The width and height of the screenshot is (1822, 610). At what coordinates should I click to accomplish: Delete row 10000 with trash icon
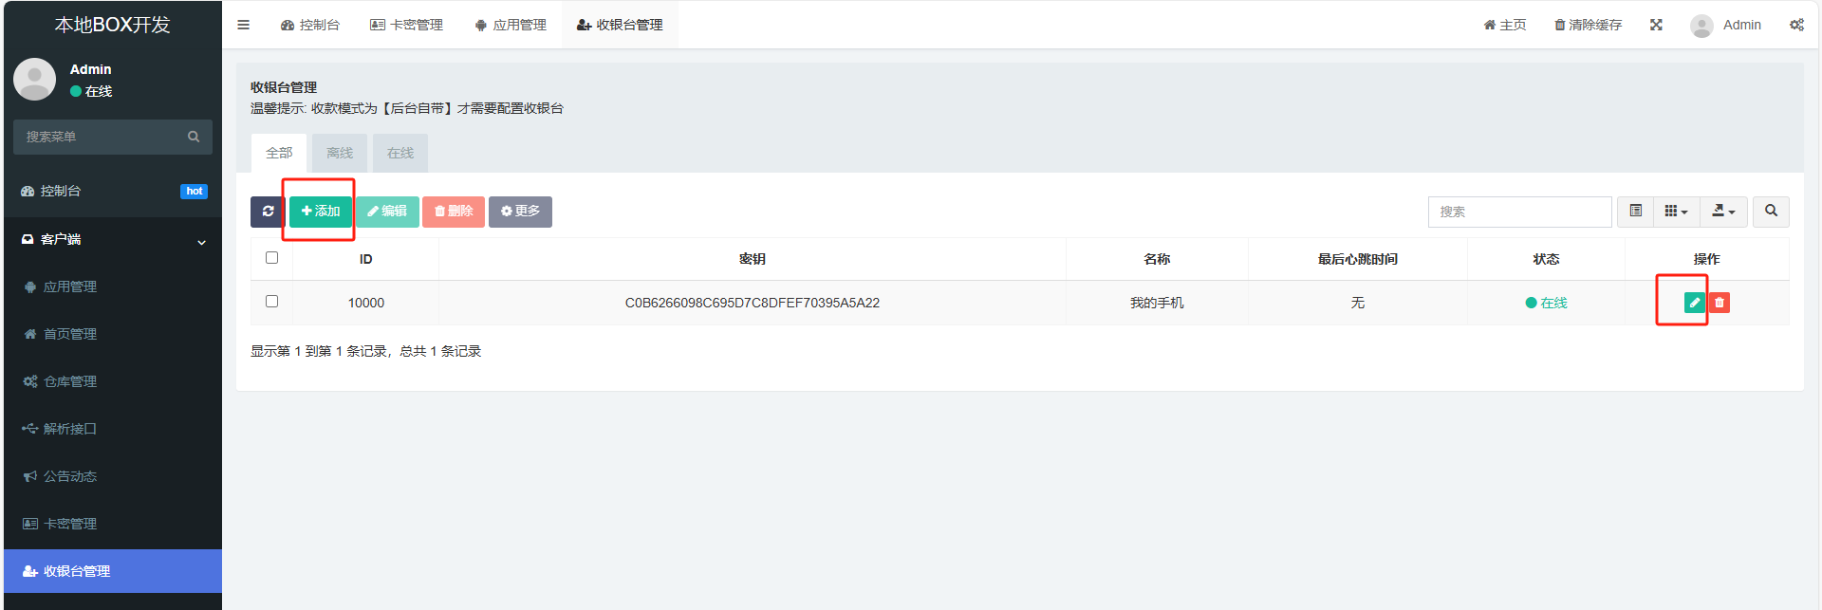1720,303
